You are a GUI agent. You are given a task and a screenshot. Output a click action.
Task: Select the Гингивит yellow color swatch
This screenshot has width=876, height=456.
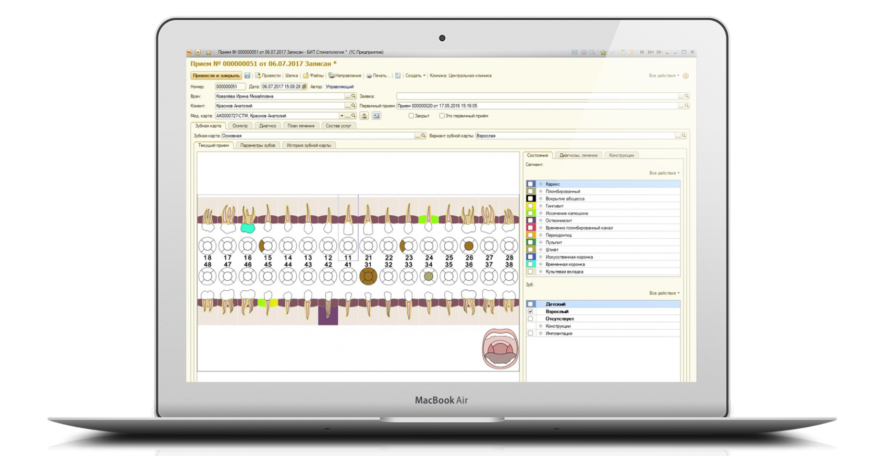[530, 206]
